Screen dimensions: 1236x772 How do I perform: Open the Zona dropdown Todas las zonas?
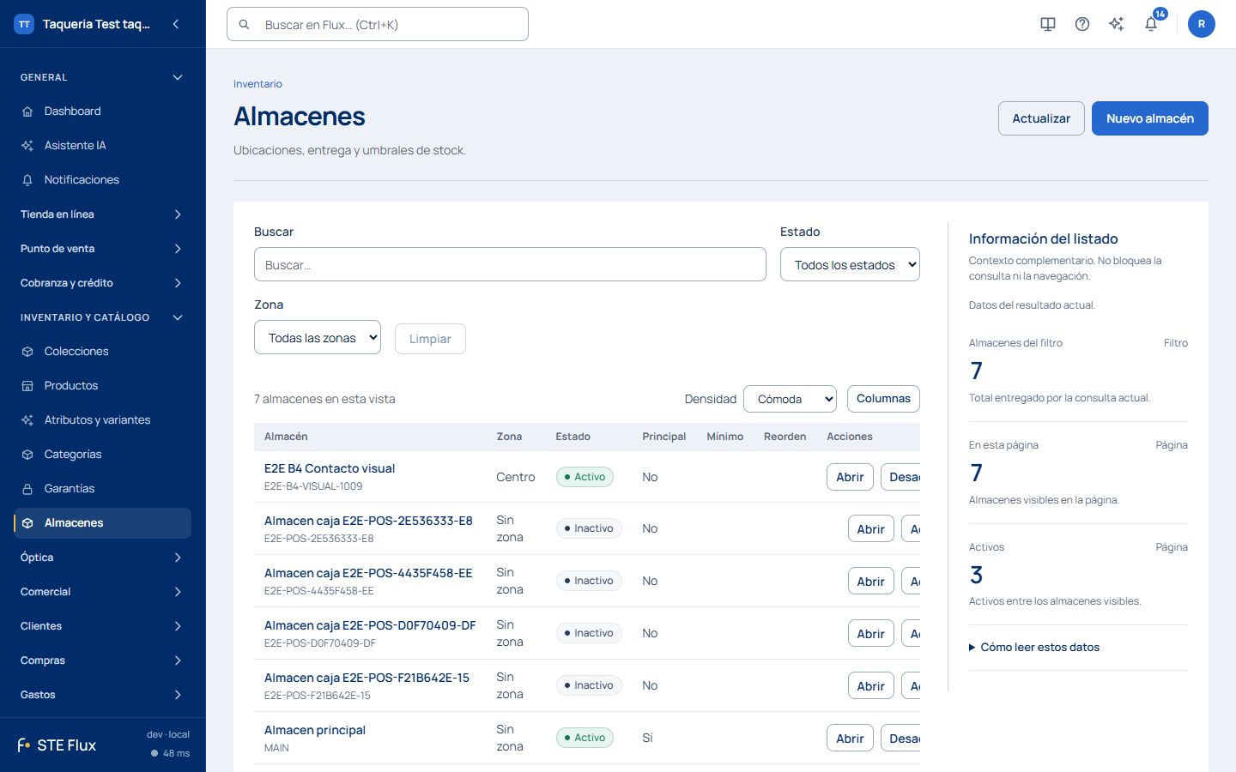(x=318, y=337)
